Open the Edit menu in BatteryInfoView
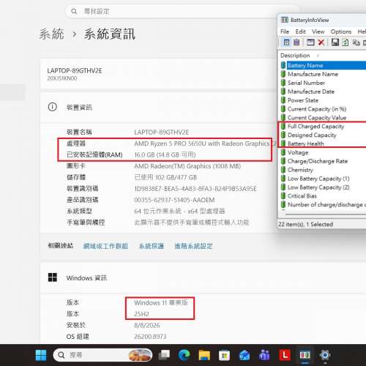Image resolution: width=366 pixels, height=366 pixels. click(301, 31)
